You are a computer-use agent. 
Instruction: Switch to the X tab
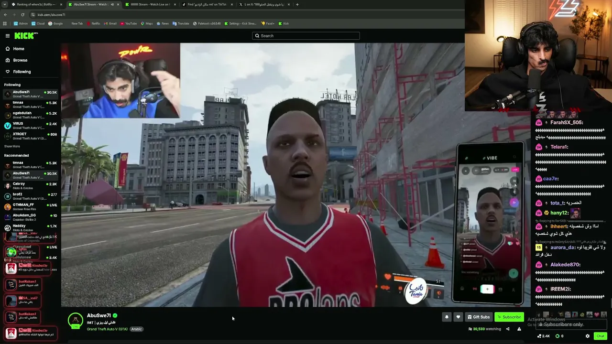(264, 4)
